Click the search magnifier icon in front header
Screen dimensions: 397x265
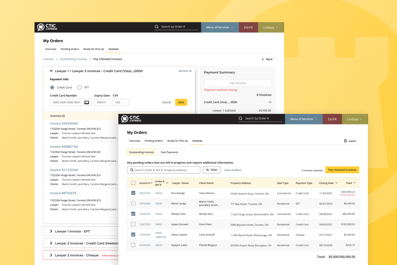[241, 119]
